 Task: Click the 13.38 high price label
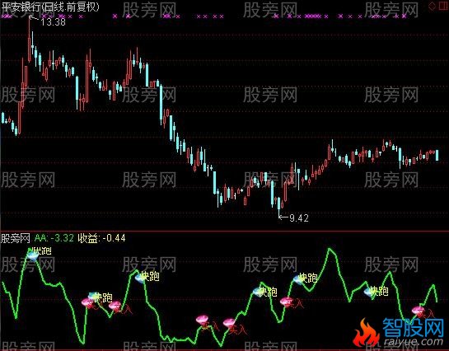coord(54,22)
